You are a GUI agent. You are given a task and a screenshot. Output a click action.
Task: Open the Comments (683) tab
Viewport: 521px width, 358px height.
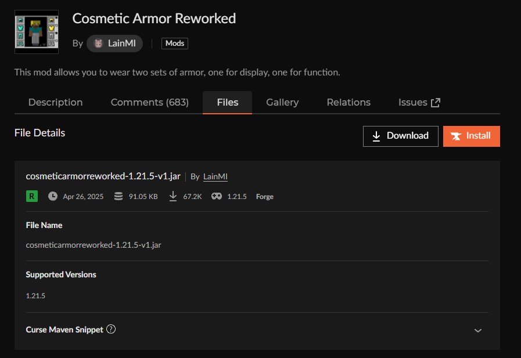point(149,102)
